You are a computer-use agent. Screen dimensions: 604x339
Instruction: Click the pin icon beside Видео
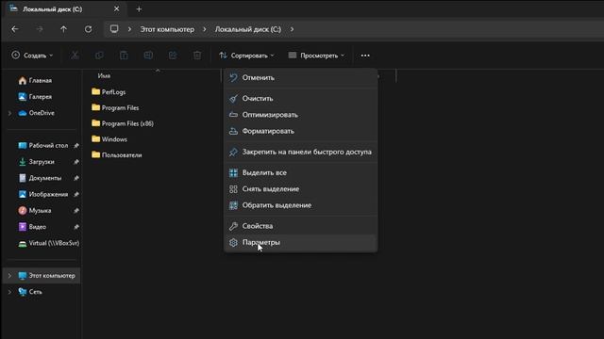[76, 227]
